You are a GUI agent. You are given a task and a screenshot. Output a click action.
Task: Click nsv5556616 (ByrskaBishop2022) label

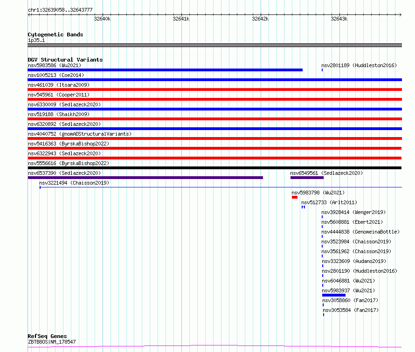point(69,163)
